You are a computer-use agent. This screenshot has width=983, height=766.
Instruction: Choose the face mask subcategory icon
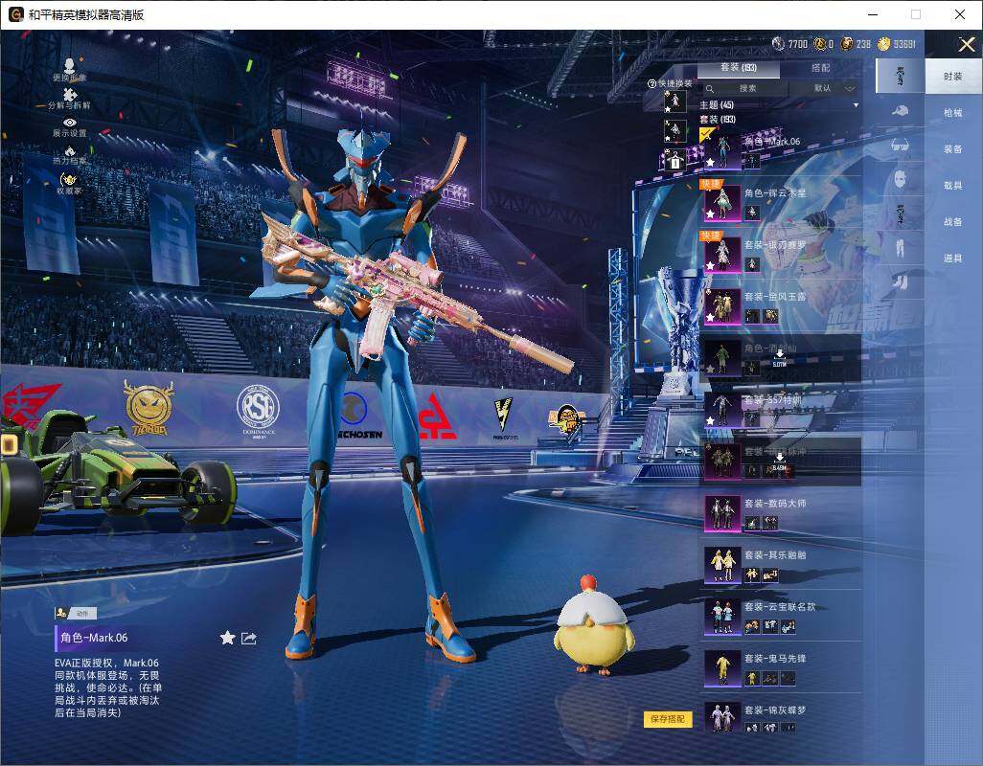(901, 179)
